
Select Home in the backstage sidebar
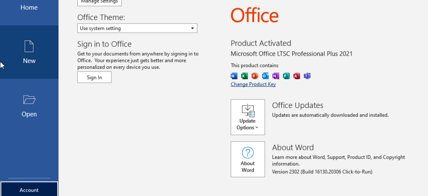click(29, 7)
